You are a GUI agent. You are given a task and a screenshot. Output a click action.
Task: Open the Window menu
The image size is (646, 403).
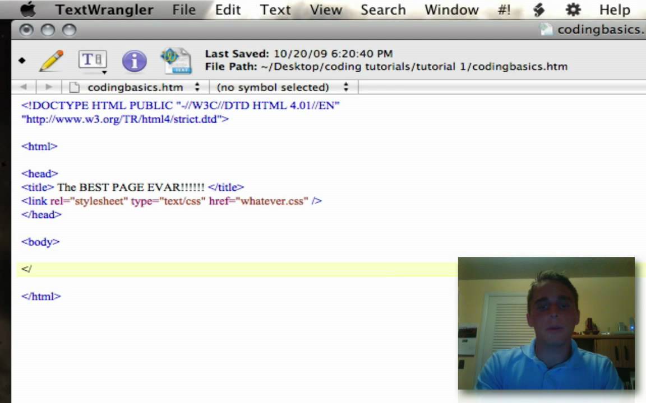coord(451,10)
